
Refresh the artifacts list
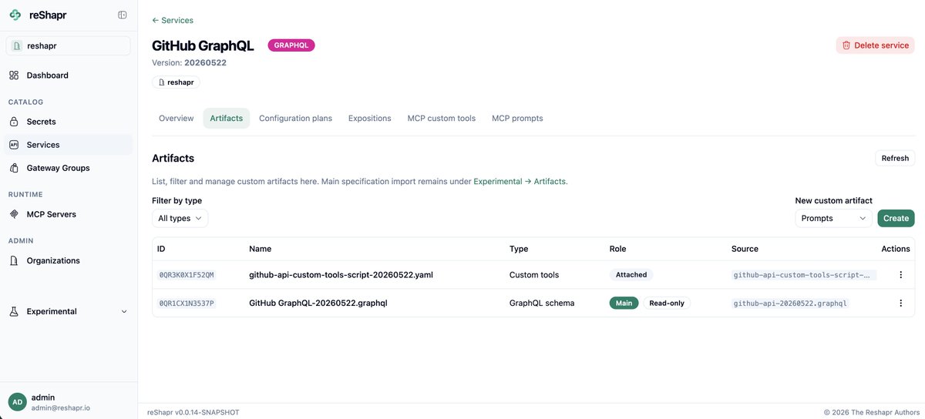click(895, 158)
